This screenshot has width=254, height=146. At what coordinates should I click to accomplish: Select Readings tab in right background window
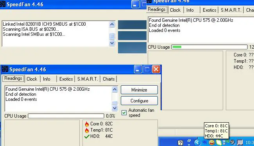point(157,9)
